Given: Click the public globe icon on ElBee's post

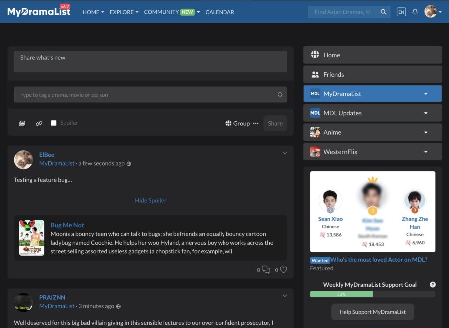Looking at the screenshot, I should point(129,164).
